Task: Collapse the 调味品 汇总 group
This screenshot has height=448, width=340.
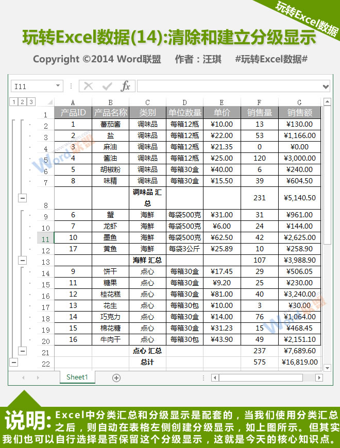Action: (22, 197)
